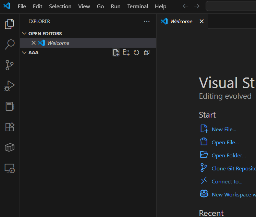Select Welcome in Open Editors list
256x217 pixels.
(88, 43)
